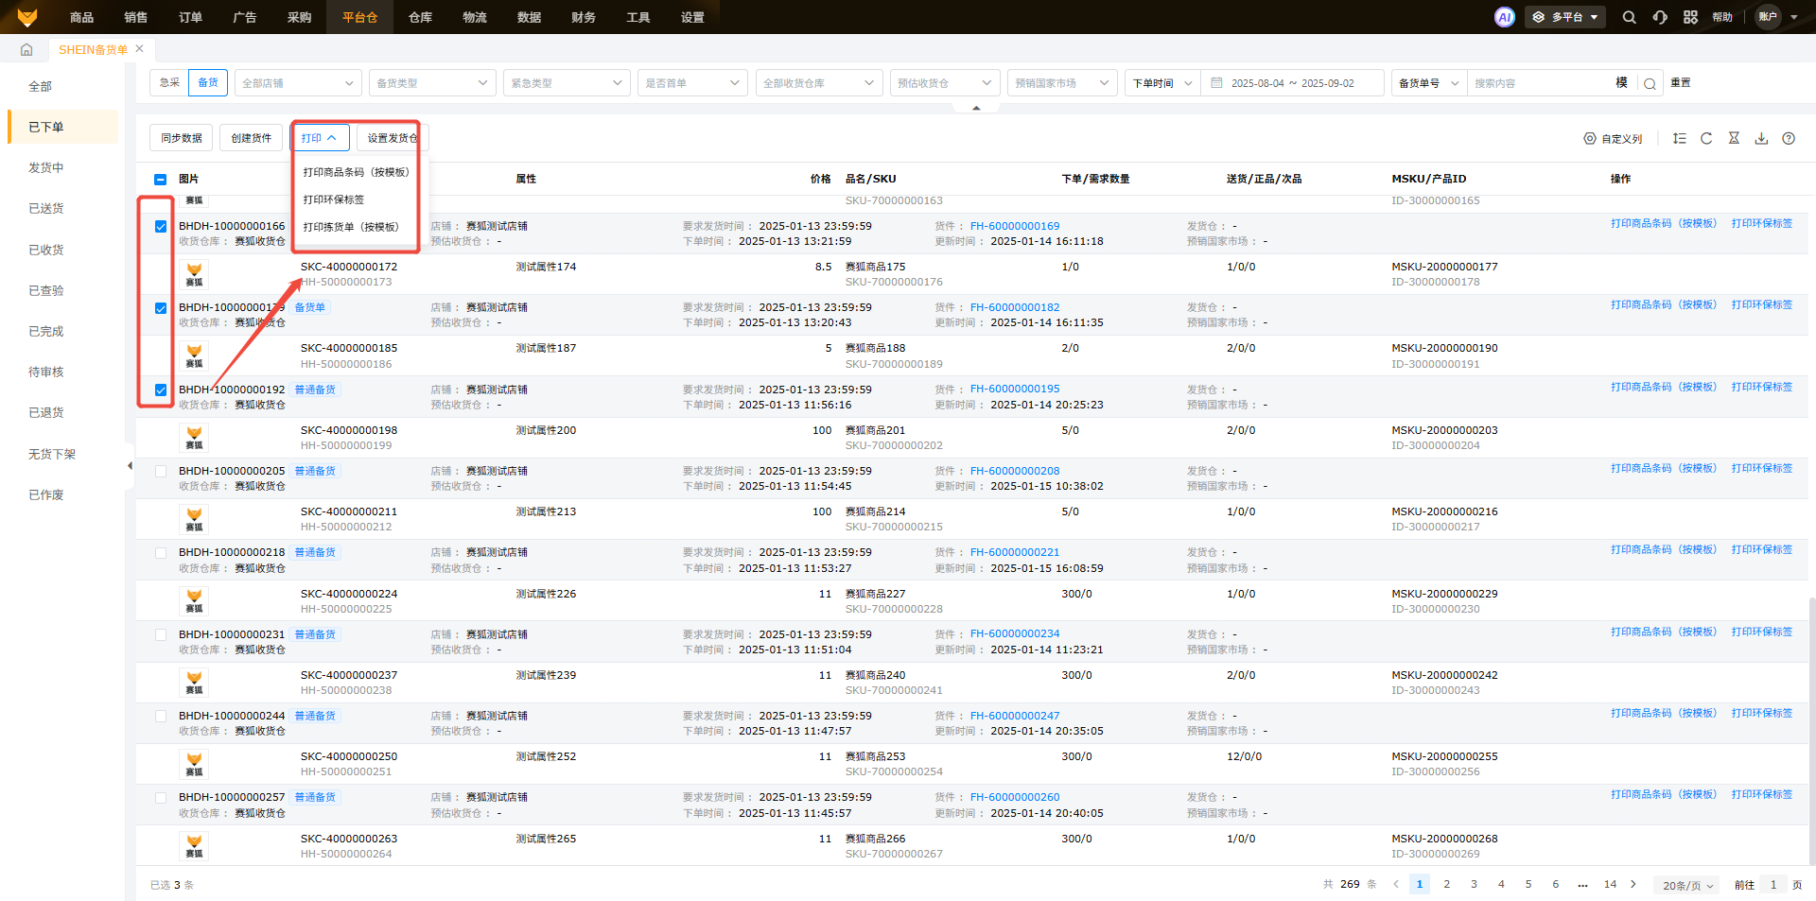Open the 物流 top menu
This screenshot has height=901, width=1816.
(x=475, y=17)
